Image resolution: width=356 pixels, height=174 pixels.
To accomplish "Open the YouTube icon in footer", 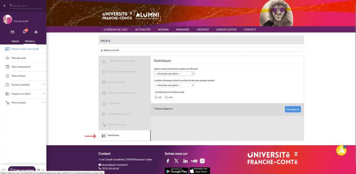I will click(x=194, y=161).
